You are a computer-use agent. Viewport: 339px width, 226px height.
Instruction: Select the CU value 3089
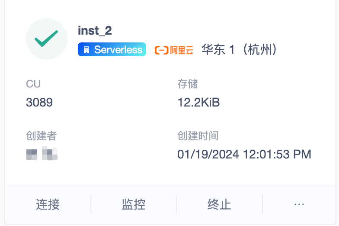[x=39, y=102]
